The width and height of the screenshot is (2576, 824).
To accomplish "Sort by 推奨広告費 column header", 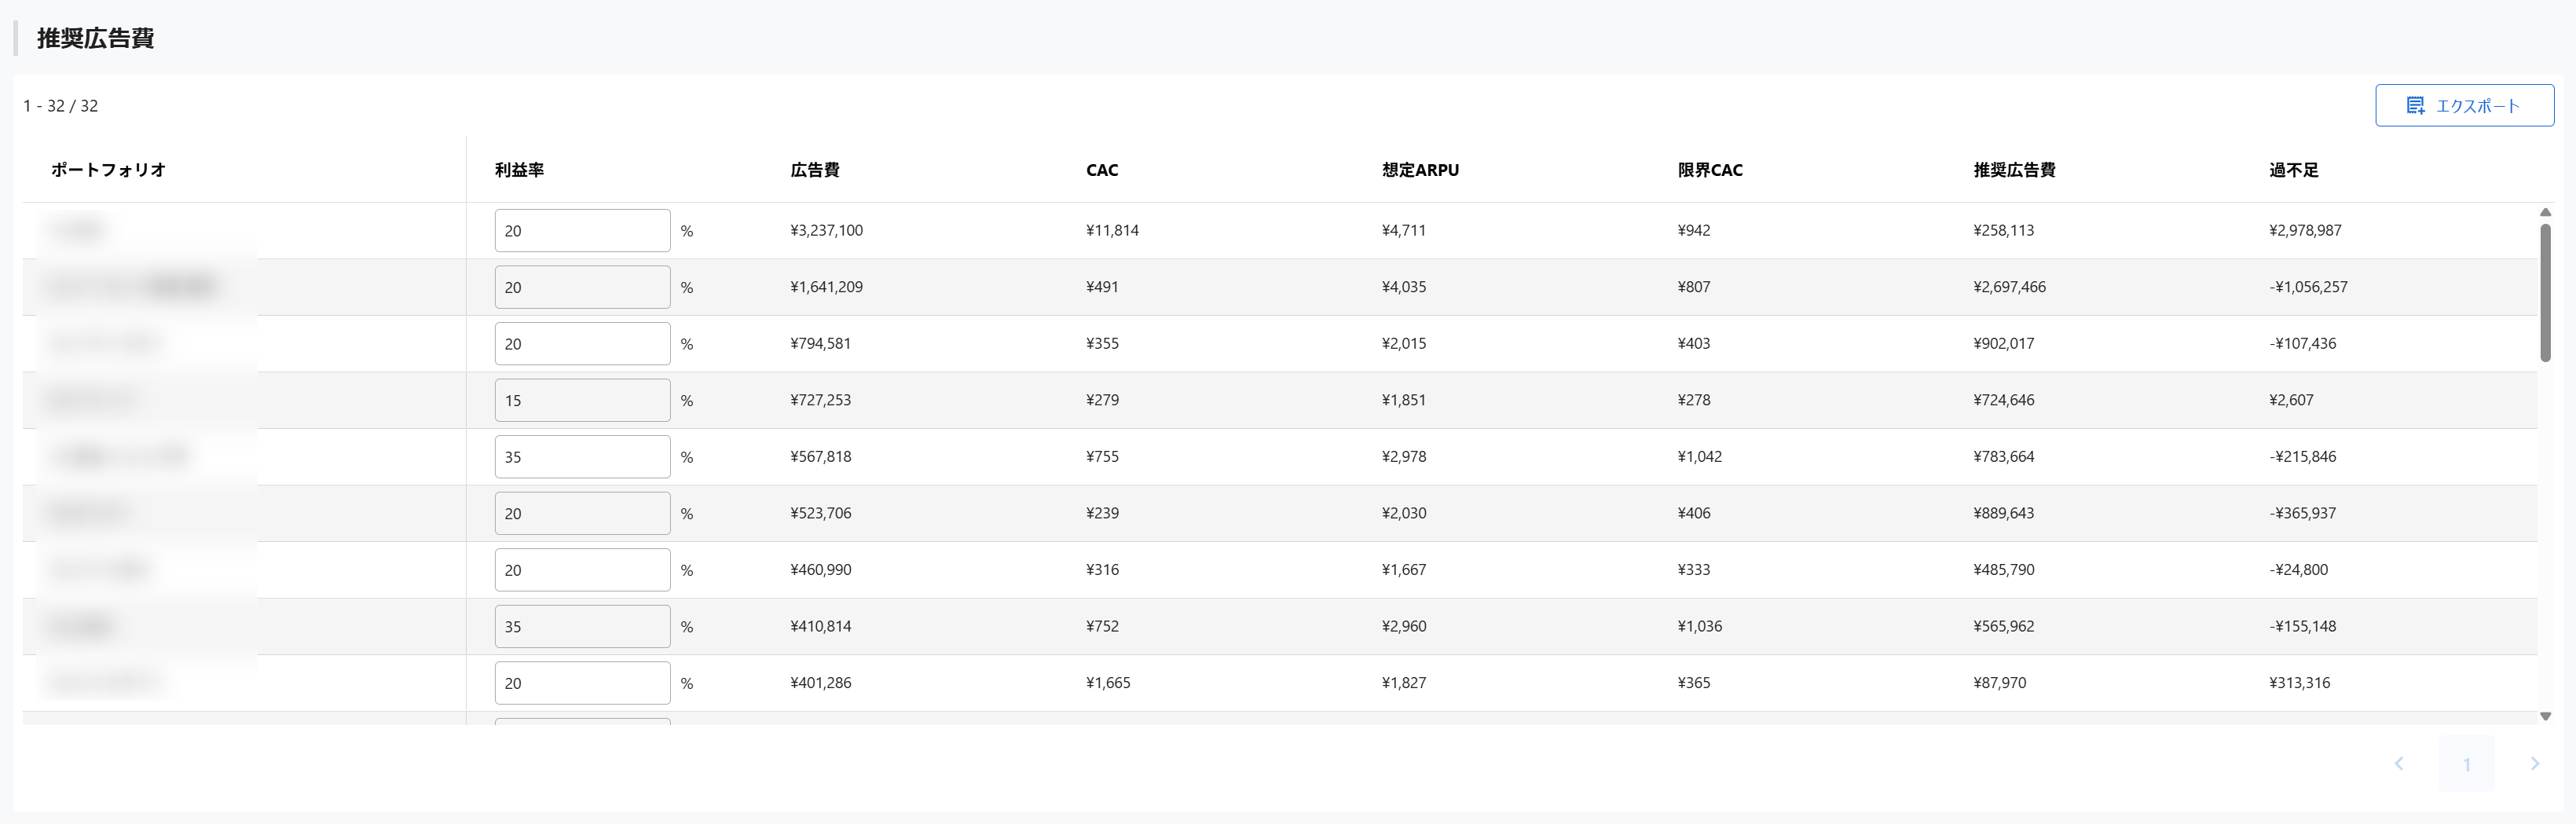I will 2014,170.
